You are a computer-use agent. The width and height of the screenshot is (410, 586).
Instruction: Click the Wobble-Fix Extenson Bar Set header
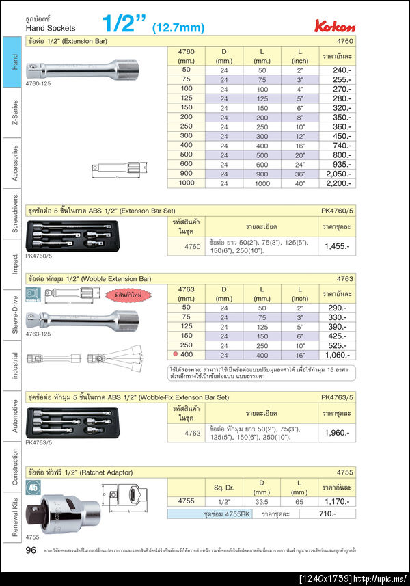(x=191, y=397)
